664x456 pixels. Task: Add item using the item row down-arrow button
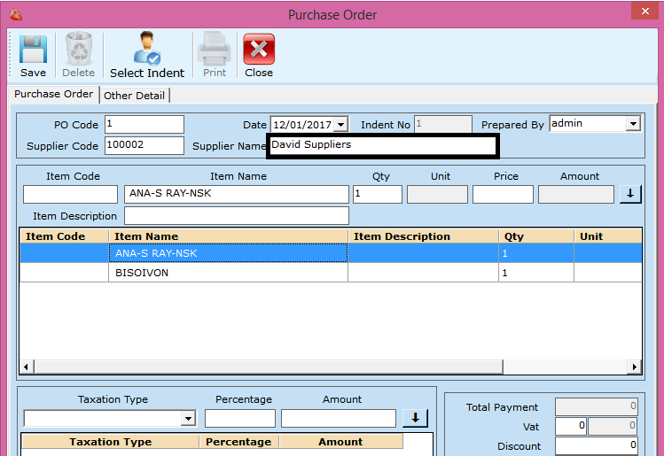[x=630, y=195]
